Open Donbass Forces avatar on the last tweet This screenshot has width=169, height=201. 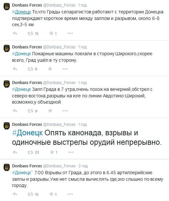pyautogui.click(x=7, y=167)
